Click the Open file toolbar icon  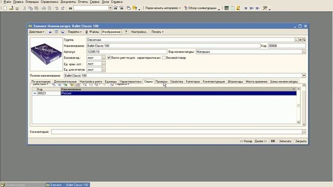11,8
